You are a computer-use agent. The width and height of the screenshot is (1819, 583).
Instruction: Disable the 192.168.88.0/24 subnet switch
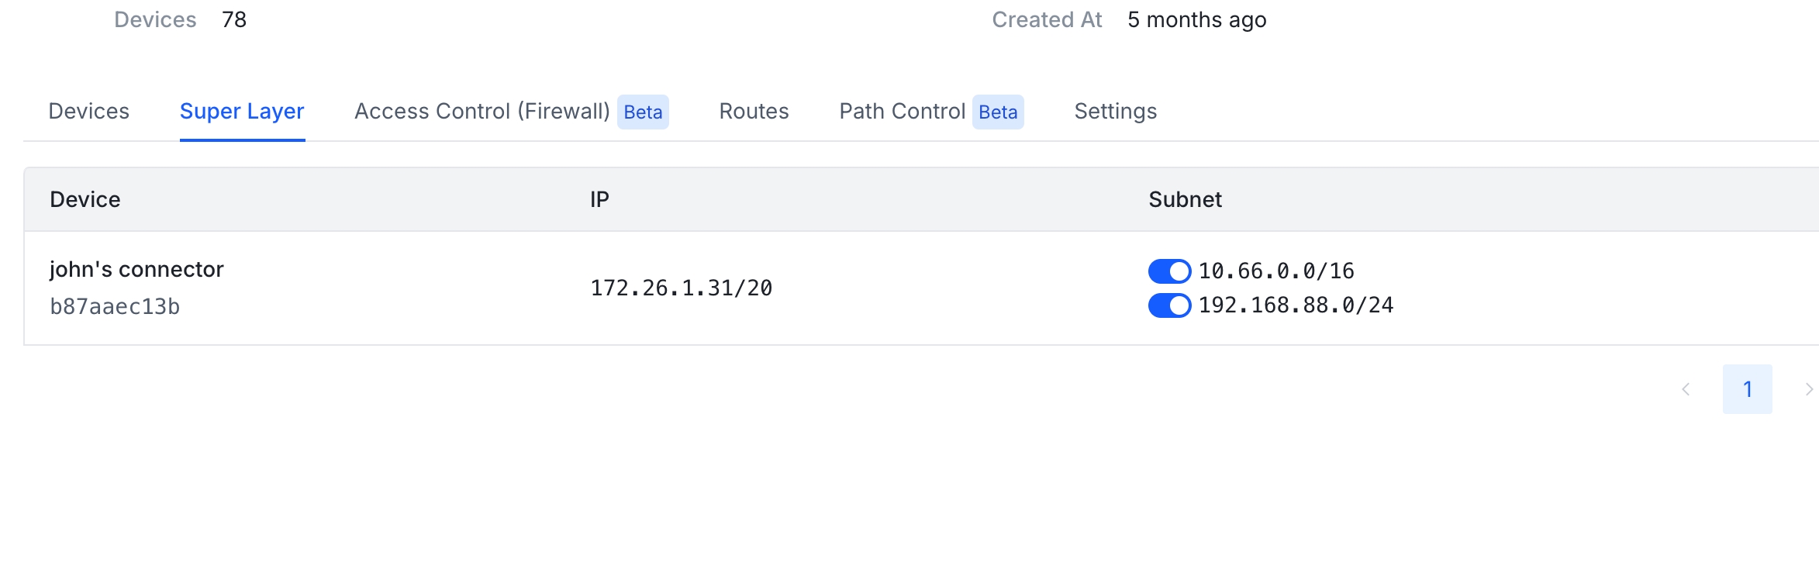point(1169,305)
